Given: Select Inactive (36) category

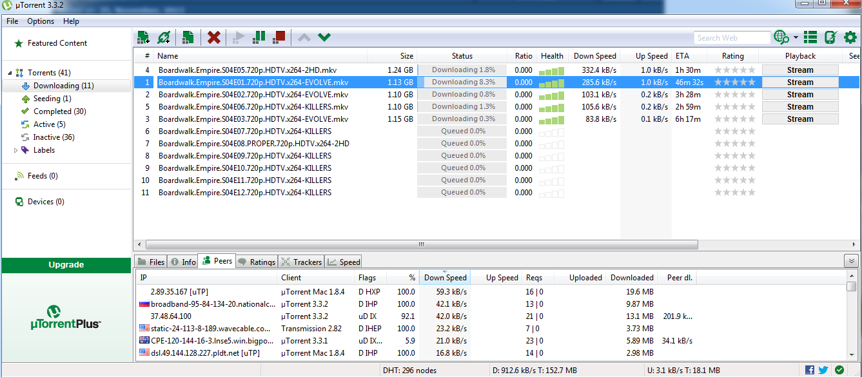Looking at the screenshot, I should pos(54,137).
